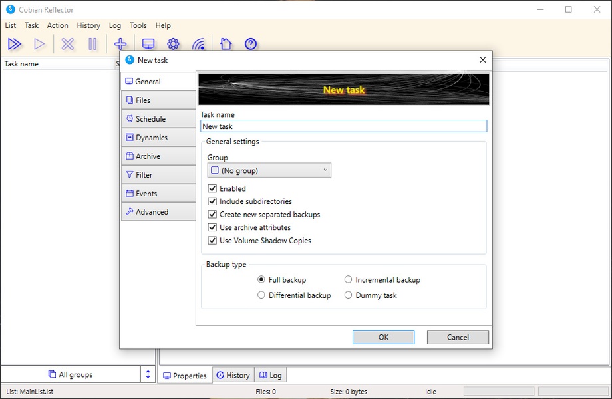
Task: Select the Differential backup radio button
Action: click(x=261, y=295)
